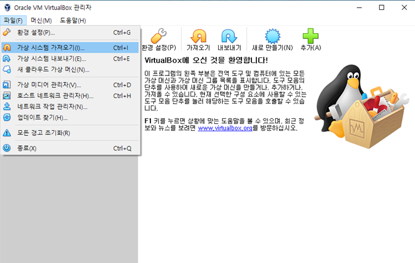Viewport: 415px width, 263px height.
Task: Click the warning triangle icon in menu
Action: pos(6,133)
